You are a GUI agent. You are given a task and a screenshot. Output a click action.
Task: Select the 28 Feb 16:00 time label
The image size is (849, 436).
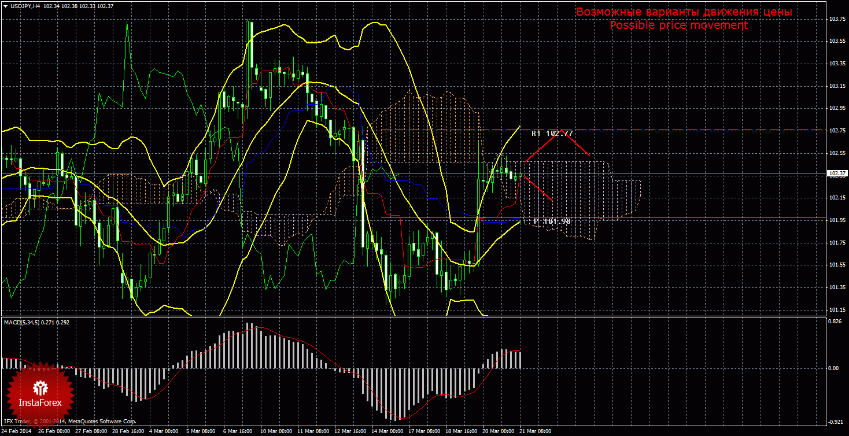128,431
